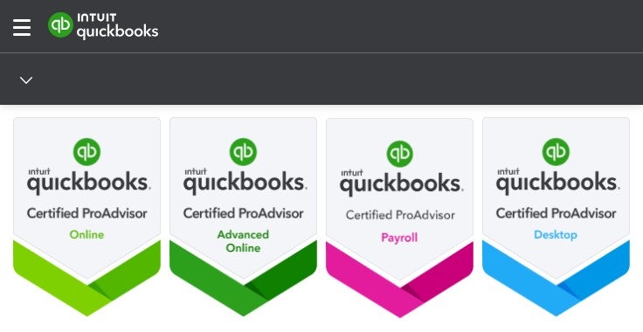The width and height of the screenshot is (643, 332).
Task: Click the qb icon on the Desktop badge
Action: click(x=556, y=152)
